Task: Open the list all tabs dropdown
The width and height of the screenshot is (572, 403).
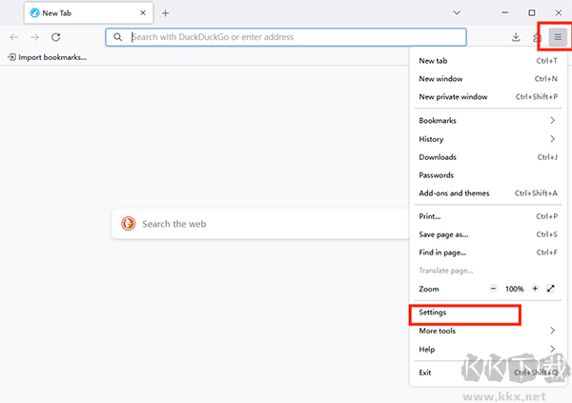Action: point(457,13)
